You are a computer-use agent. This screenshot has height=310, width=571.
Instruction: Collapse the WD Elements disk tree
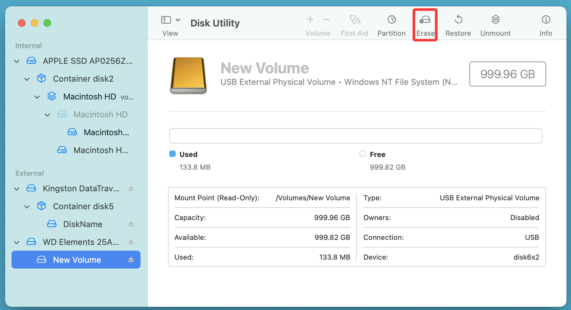(x=17, y=242)
